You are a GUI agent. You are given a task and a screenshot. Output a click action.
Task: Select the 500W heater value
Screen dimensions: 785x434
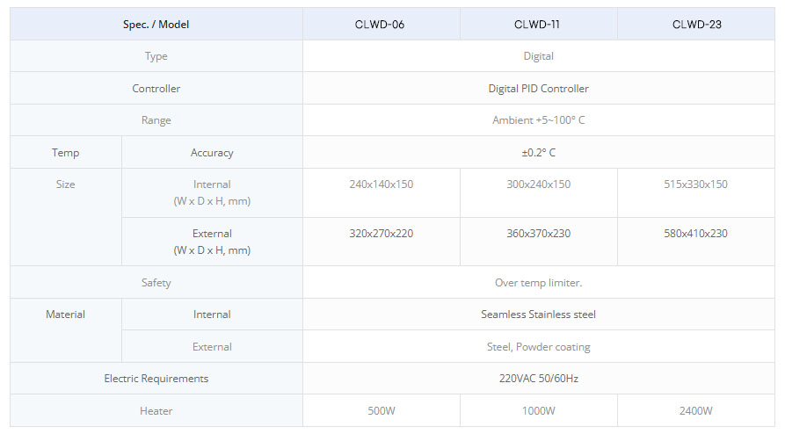click(x=381, y=411)
